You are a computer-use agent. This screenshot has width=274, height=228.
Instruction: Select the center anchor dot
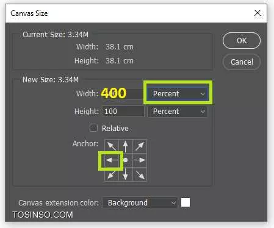coord(126,160)
